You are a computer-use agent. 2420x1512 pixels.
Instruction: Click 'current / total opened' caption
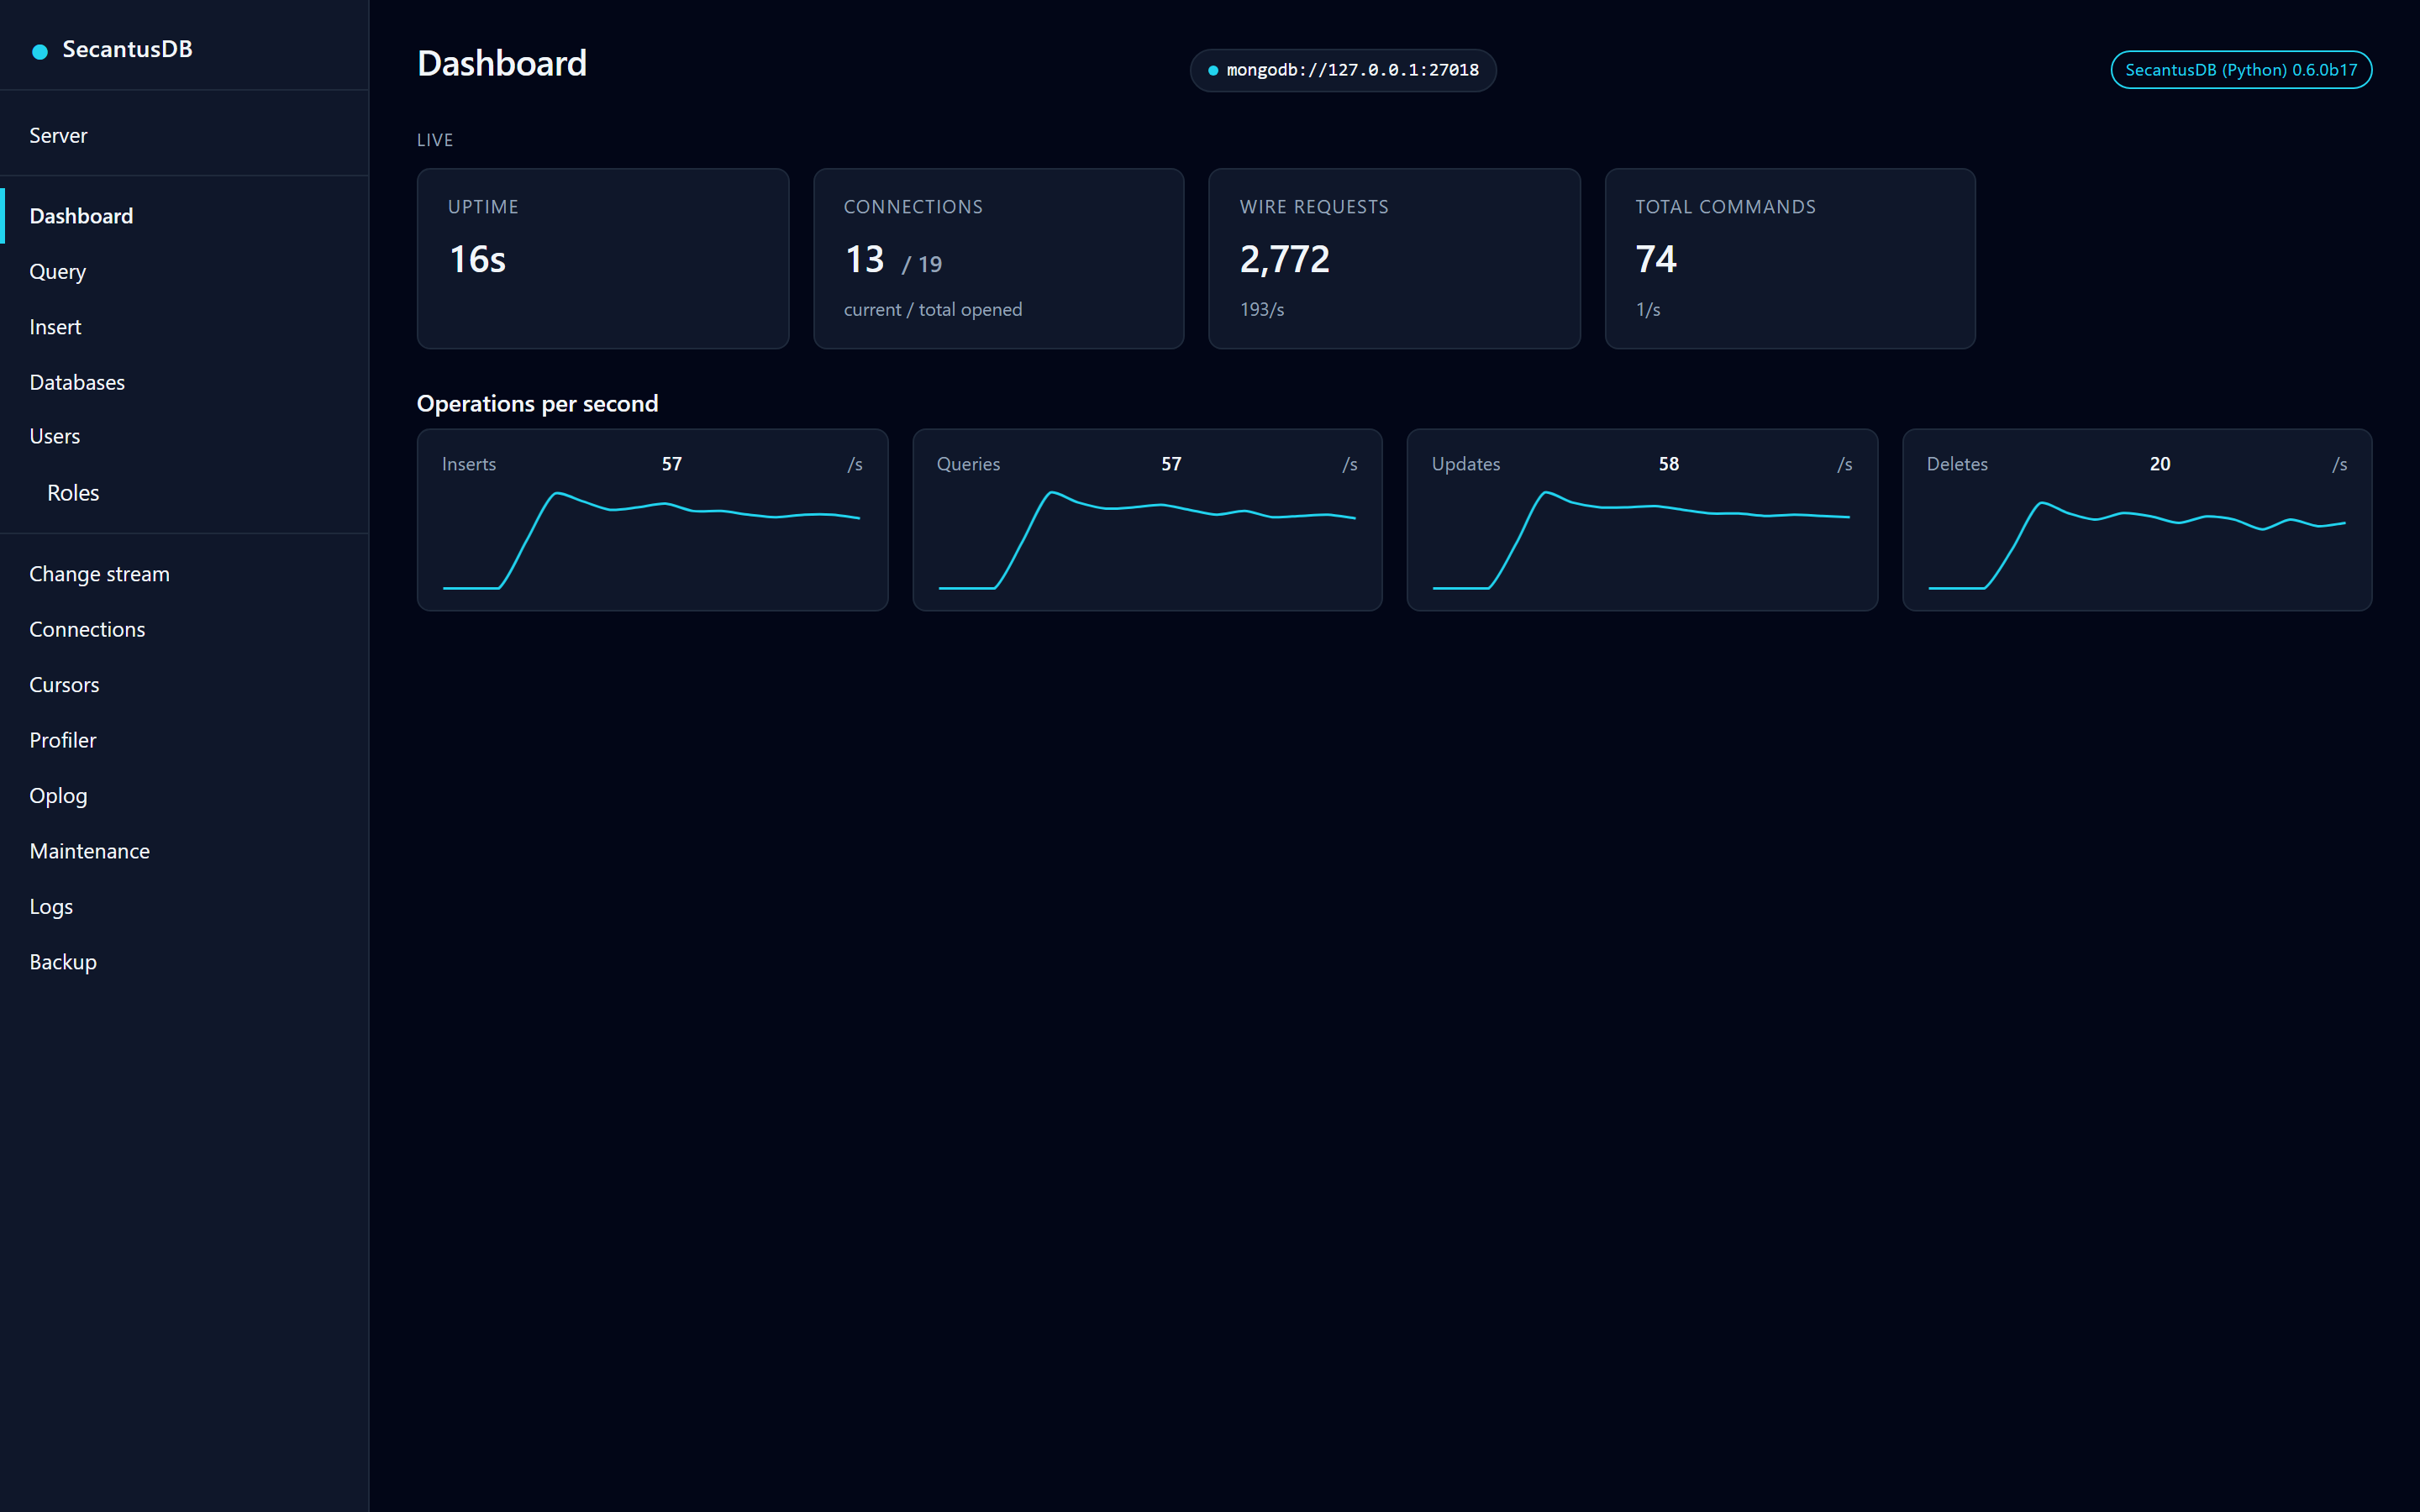pyautogui.click(x=933, y=310)
